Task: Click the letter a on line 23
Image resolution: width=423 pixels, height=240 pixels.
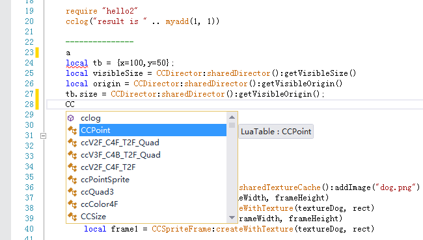Action: pyautogui.click(x=68, y=53)
